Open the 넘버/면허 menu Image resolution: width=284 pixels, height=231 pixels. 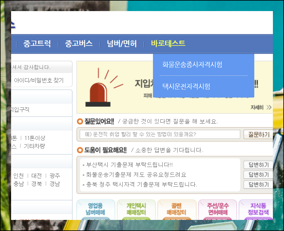coord(122,44)
